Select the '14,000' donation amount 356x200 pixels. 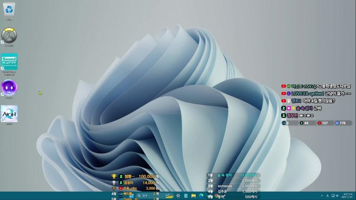coord(149,182)
